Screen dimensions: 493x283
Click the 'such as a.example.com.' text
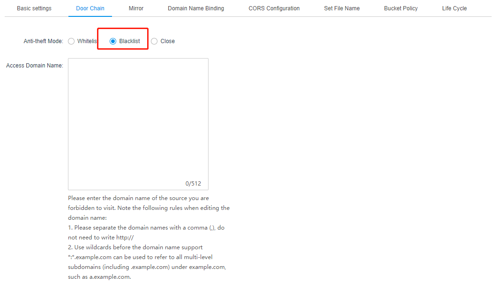[x=99, y=277]
